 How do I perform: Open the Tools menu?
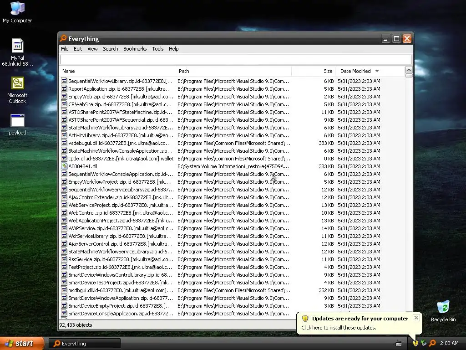tap(158, 49)
